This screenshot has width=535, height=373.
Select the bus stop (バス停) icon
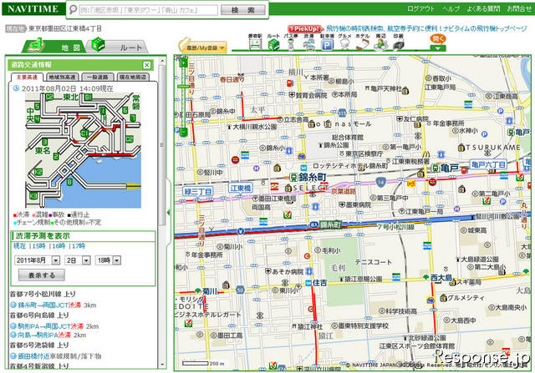click(x=291, y=44)
